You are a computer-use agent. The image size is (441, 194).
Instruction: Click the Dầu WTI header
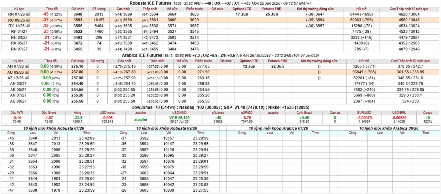pyautogui.click(x=17, y=113)
